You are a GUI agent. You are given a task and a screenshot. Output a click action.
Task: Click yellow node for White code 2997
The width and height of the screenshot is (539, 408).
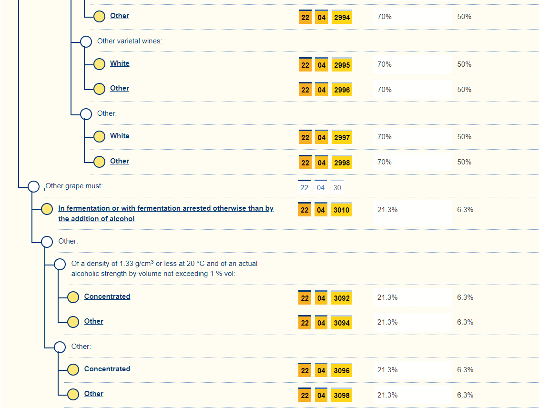point(99,136)
